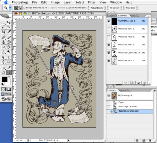Viewport: 157px width, 143px height.
Task: Click the white background color swatch
Action: (9, 83)
